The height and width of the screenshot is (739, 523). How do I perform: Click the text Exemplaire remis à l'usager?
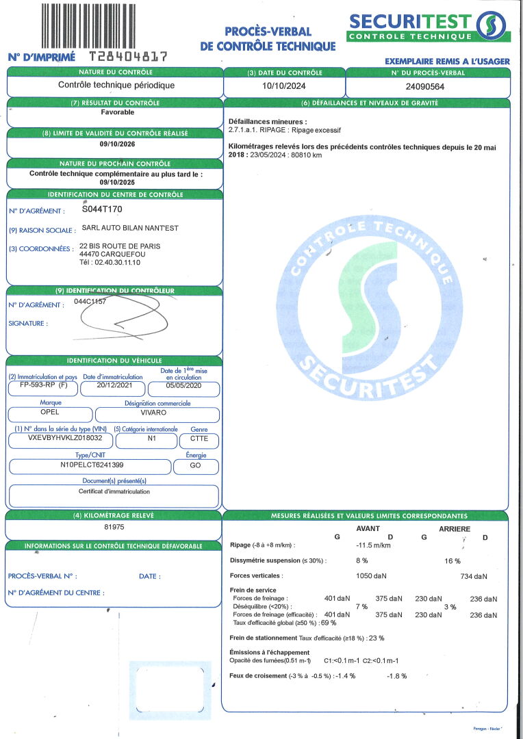(447, 62)
